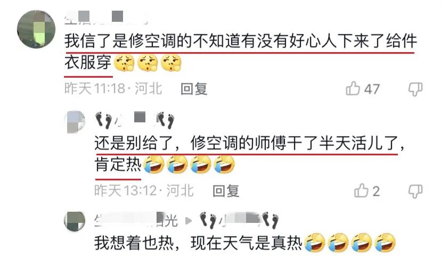Like the first comment with 47 likes
The height and width of the screenshot is (258, 441).
pos(353,88)
